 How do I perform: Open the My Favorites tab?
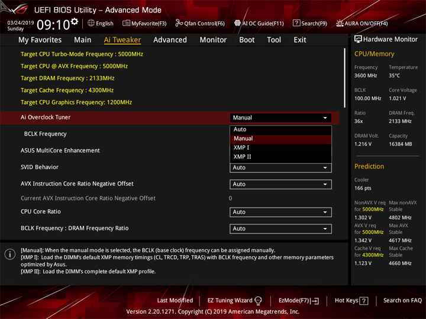(40, 40)
